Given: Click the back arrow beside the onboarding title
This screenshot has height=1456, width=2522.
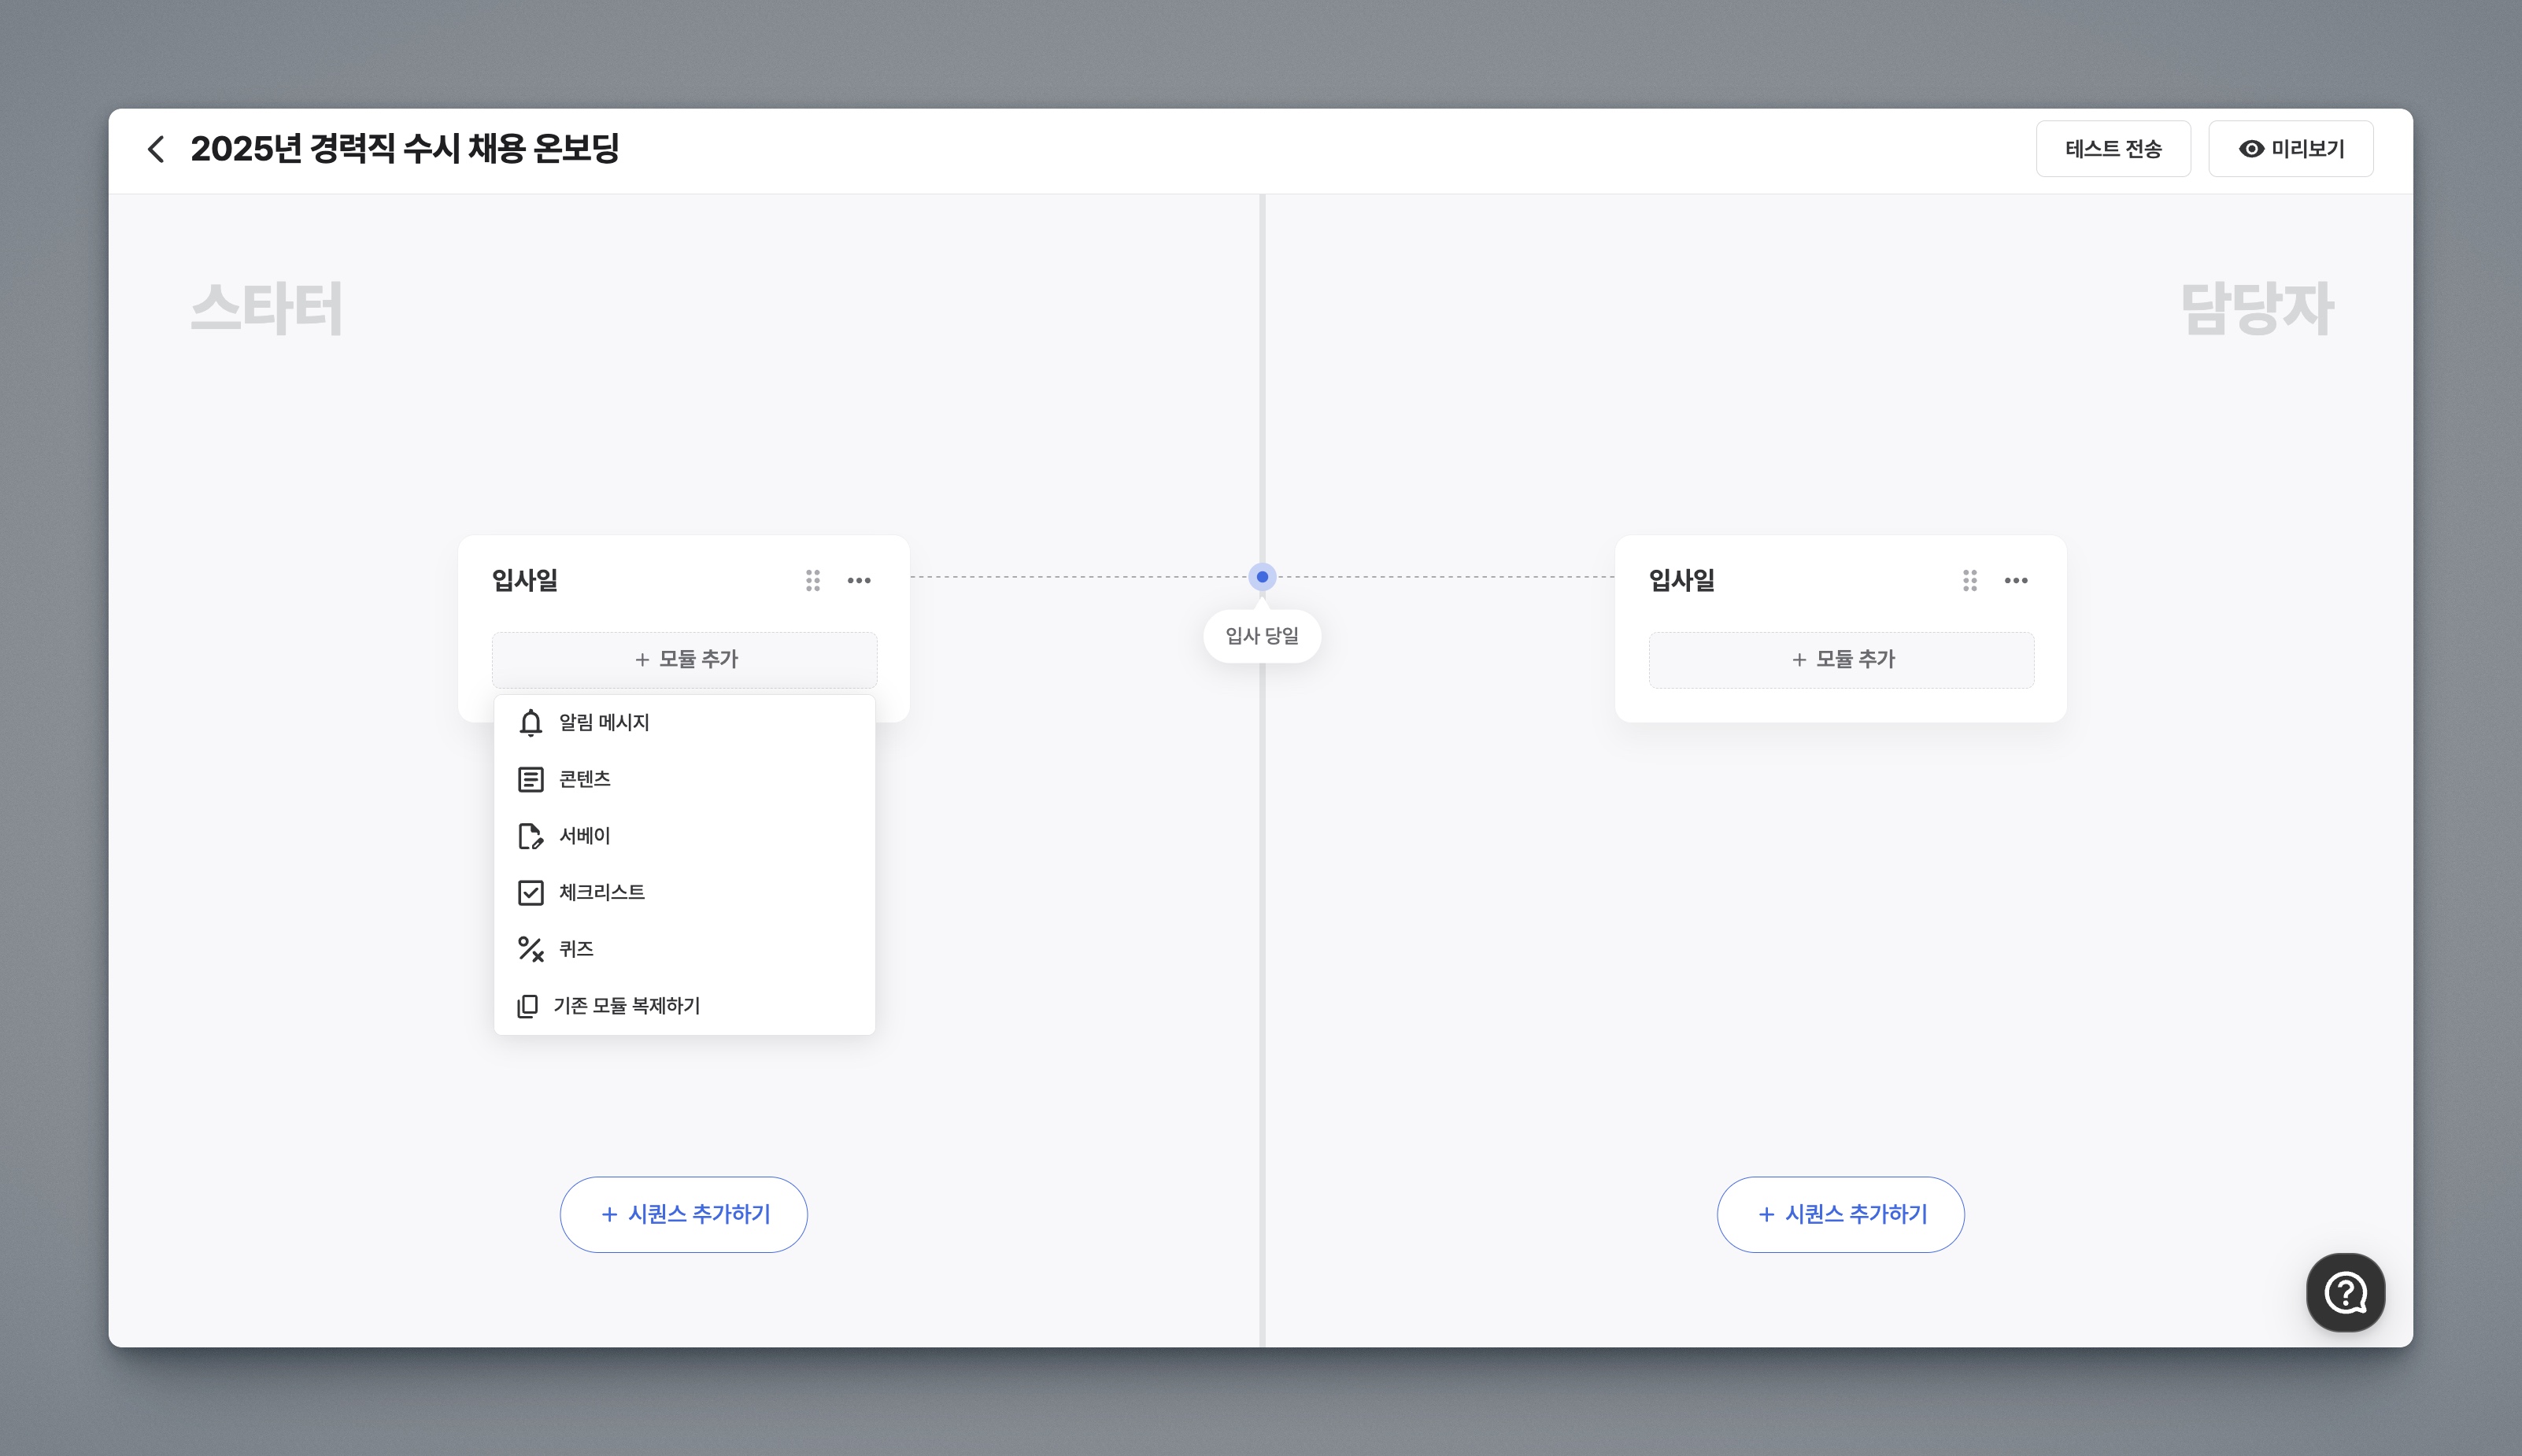Looking at the screenshot, I should pyautogui.click(x=156, y=149).
